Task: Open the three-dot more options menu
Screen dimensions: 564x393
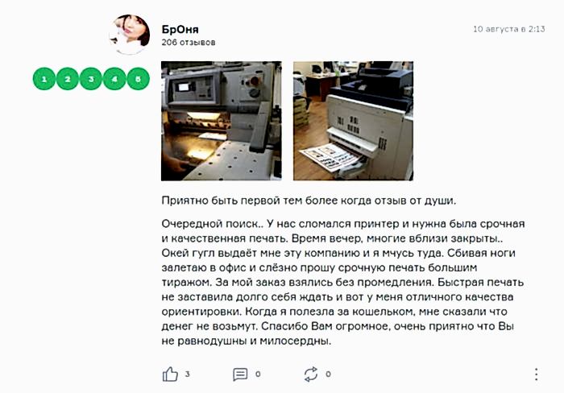Action: [536, 374]
